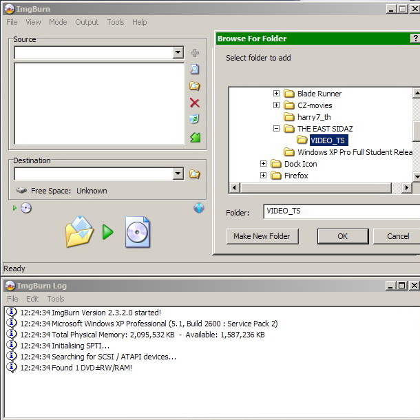Click the Destination browse folder icon
Screen dimensions: 420x420
tap(195, 174)
